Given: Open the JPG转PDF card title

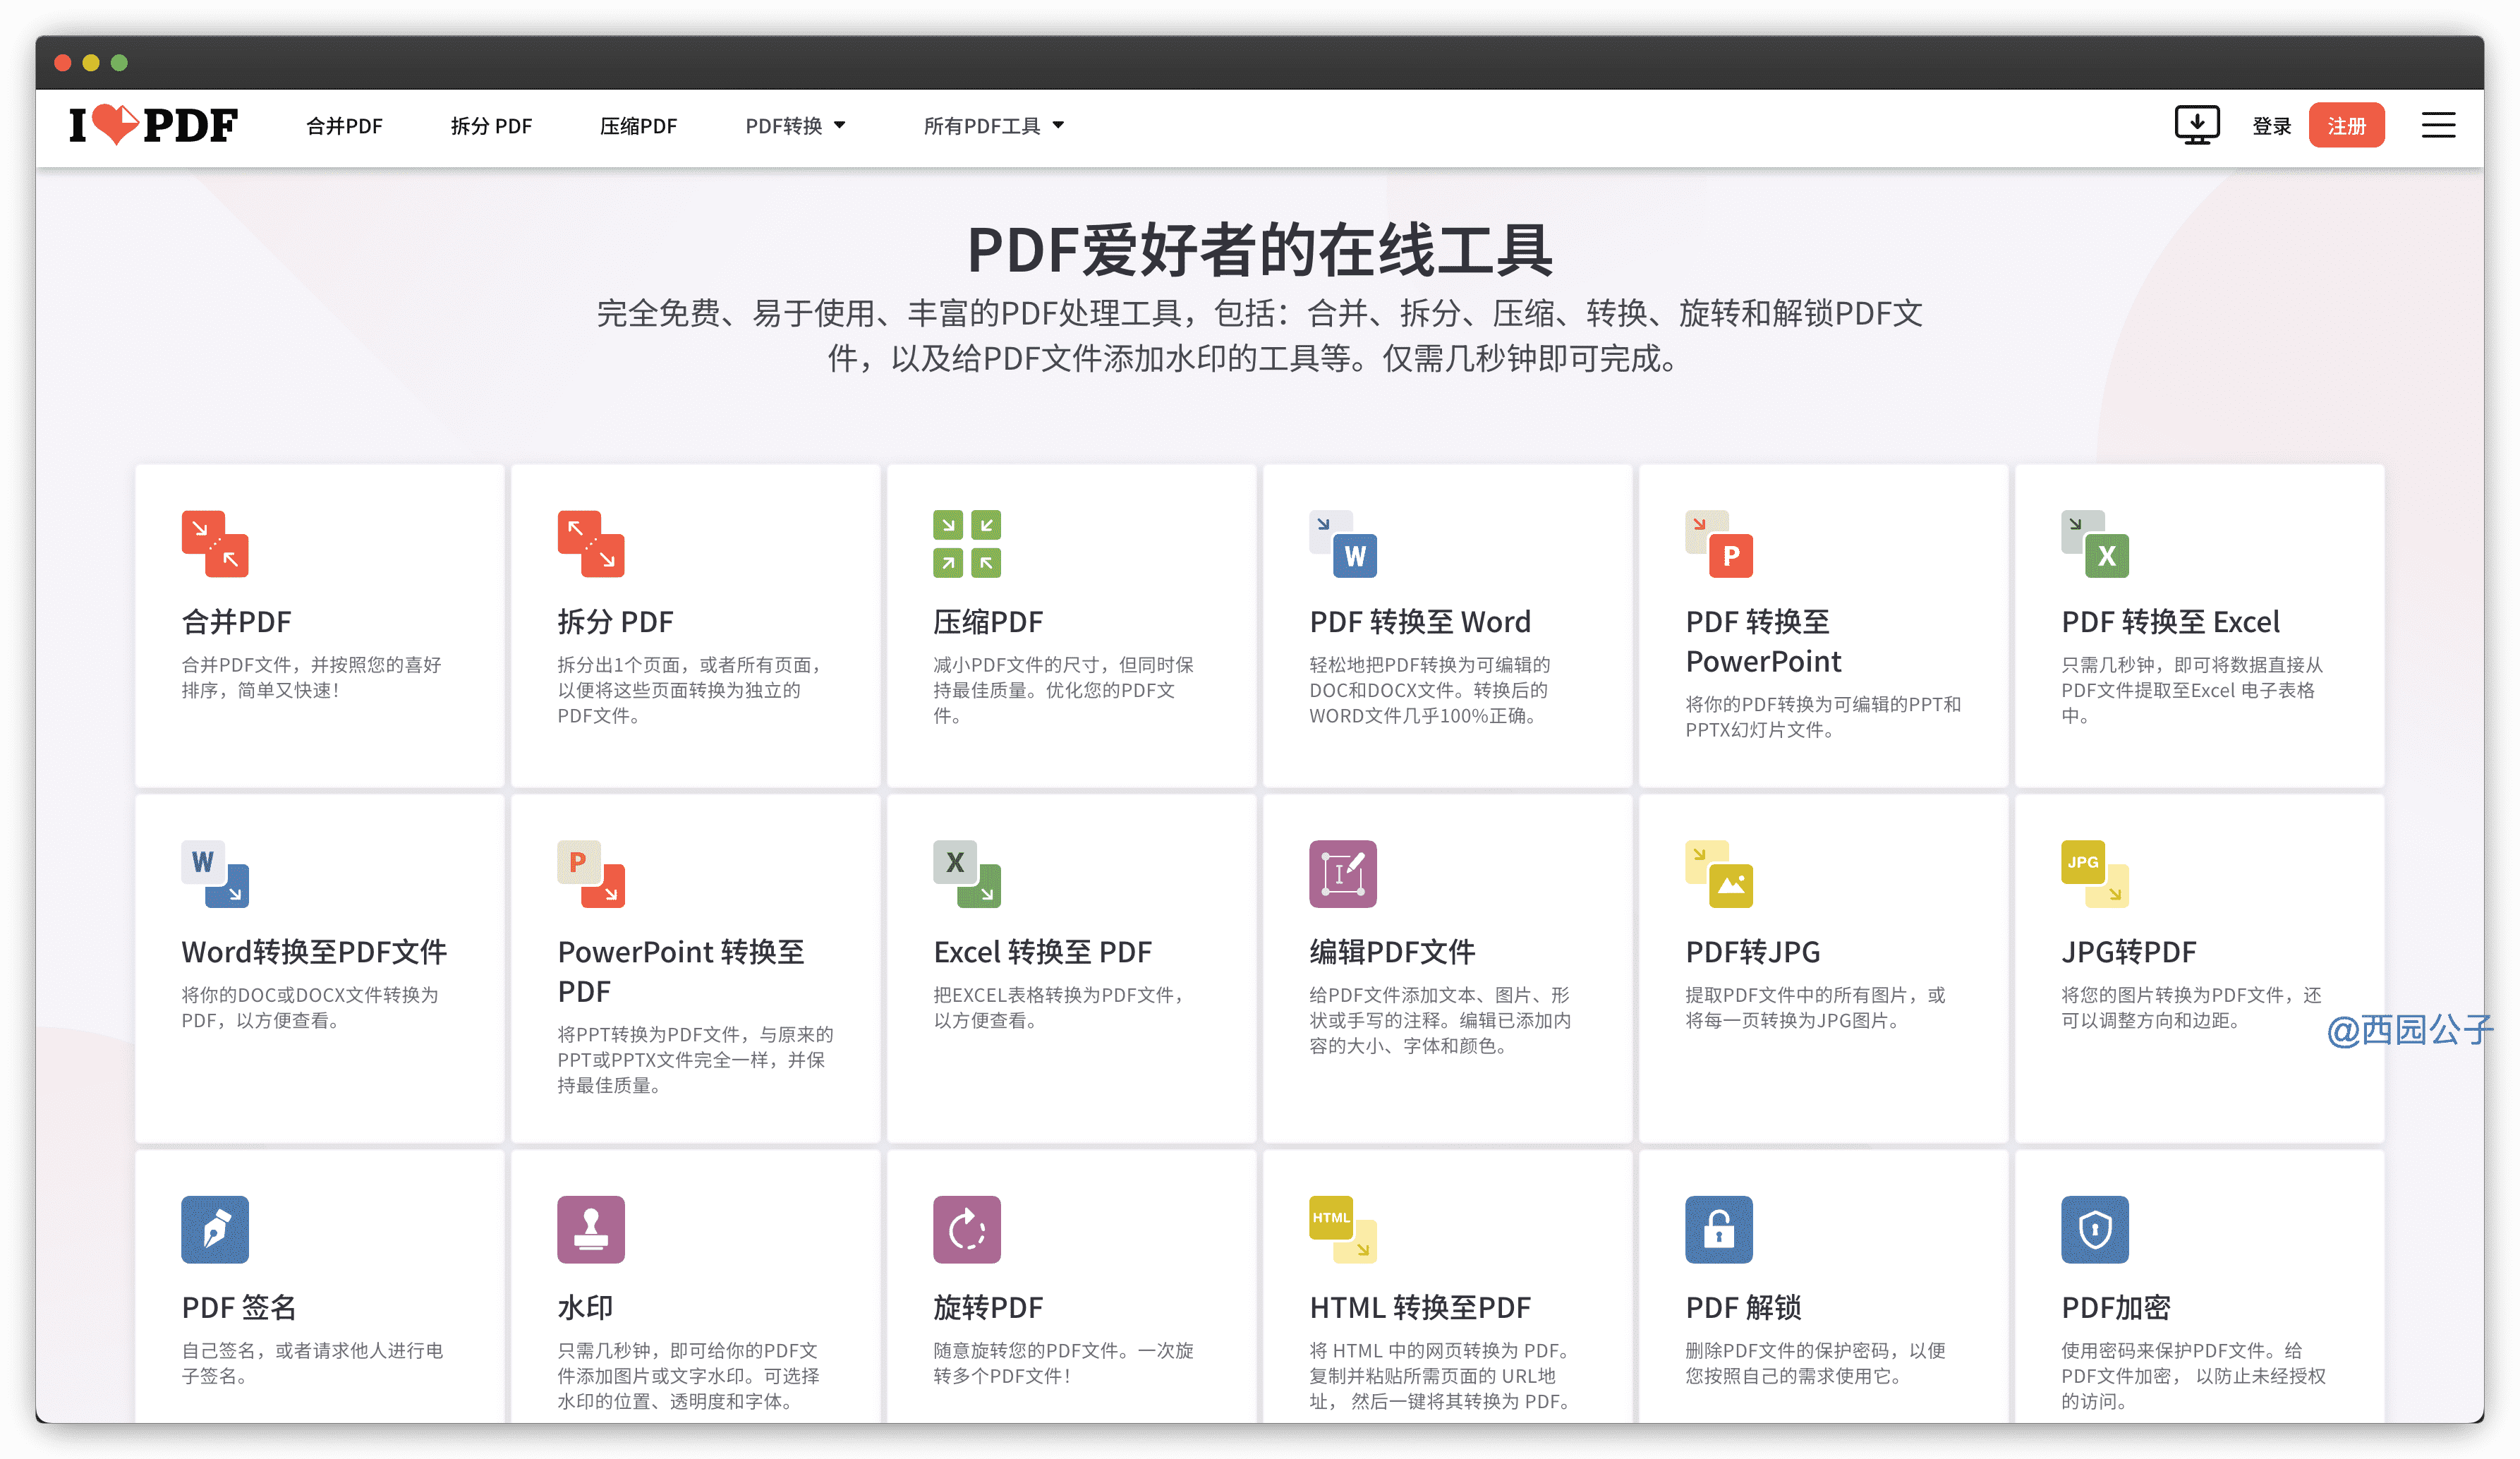Looking at the screenshot, I should (2128, 952).
